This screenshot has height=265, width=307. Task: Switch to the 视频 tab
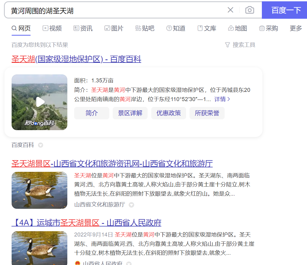click(x=52, y=29)
